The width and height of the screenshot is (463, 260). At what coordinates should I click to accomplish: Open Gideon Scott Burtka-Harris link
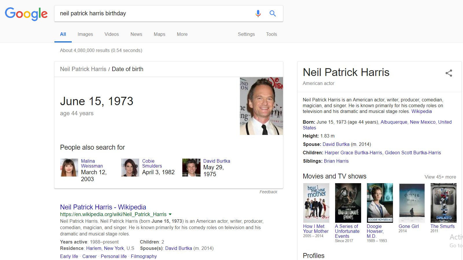(413, 153)
